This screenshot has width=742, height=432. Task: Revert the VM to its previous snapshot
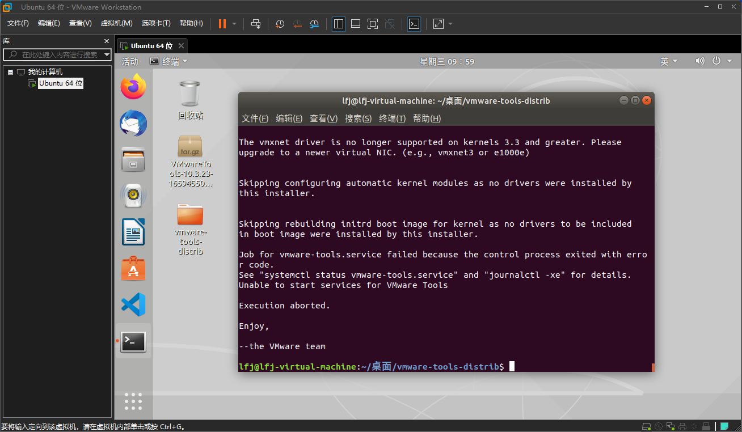pyautogui.click(x=297, y=24)
